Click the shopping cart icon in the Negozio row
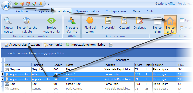The height and width of the screenshot is (93, 193). click(7, 70)
